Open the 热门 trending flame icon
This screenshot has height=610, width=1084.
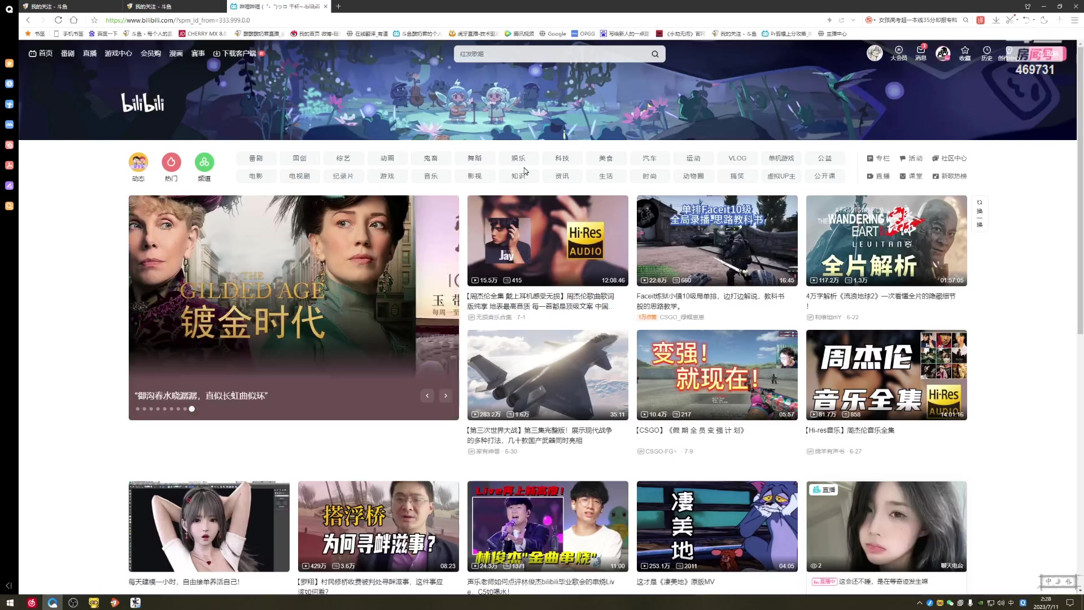(171, 162)
